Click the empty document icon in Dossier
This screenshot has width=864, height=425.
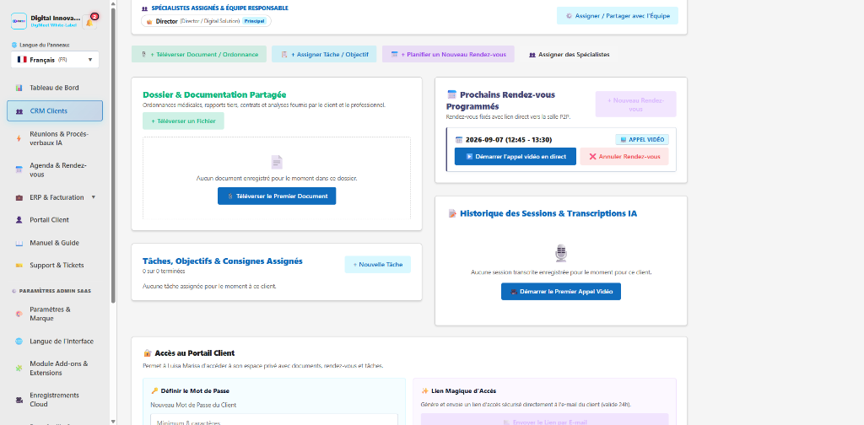(x=277, y=162)
